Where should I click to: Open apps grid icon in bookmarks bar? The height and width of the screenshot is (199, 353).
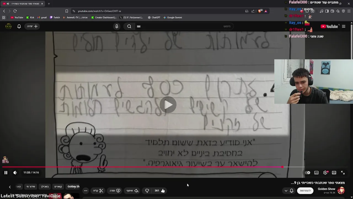click(4, 17)
